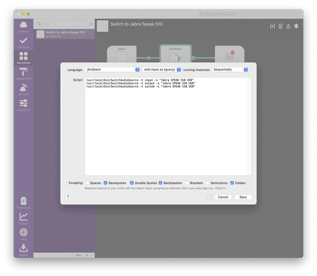
Task: Uncheck the Backquotes escaping option
Action: click(106, 183)
